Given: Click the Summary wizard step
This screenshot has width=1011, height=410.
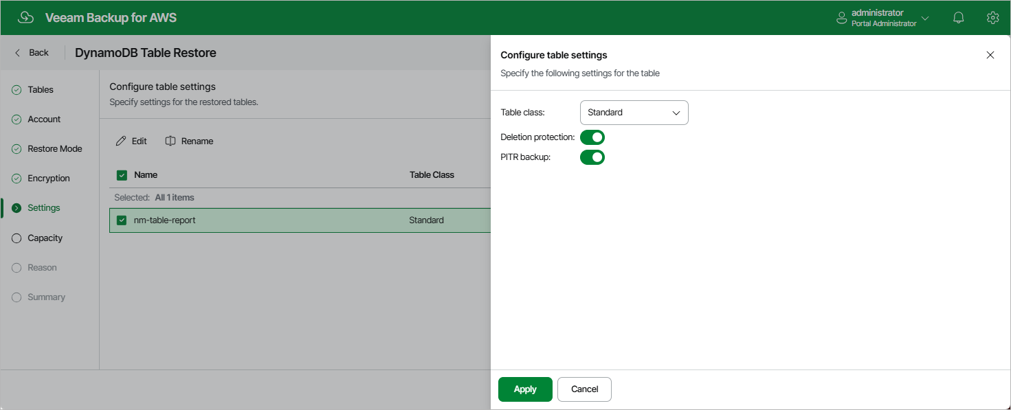Looking at the screenshot, I should [46, 297].
